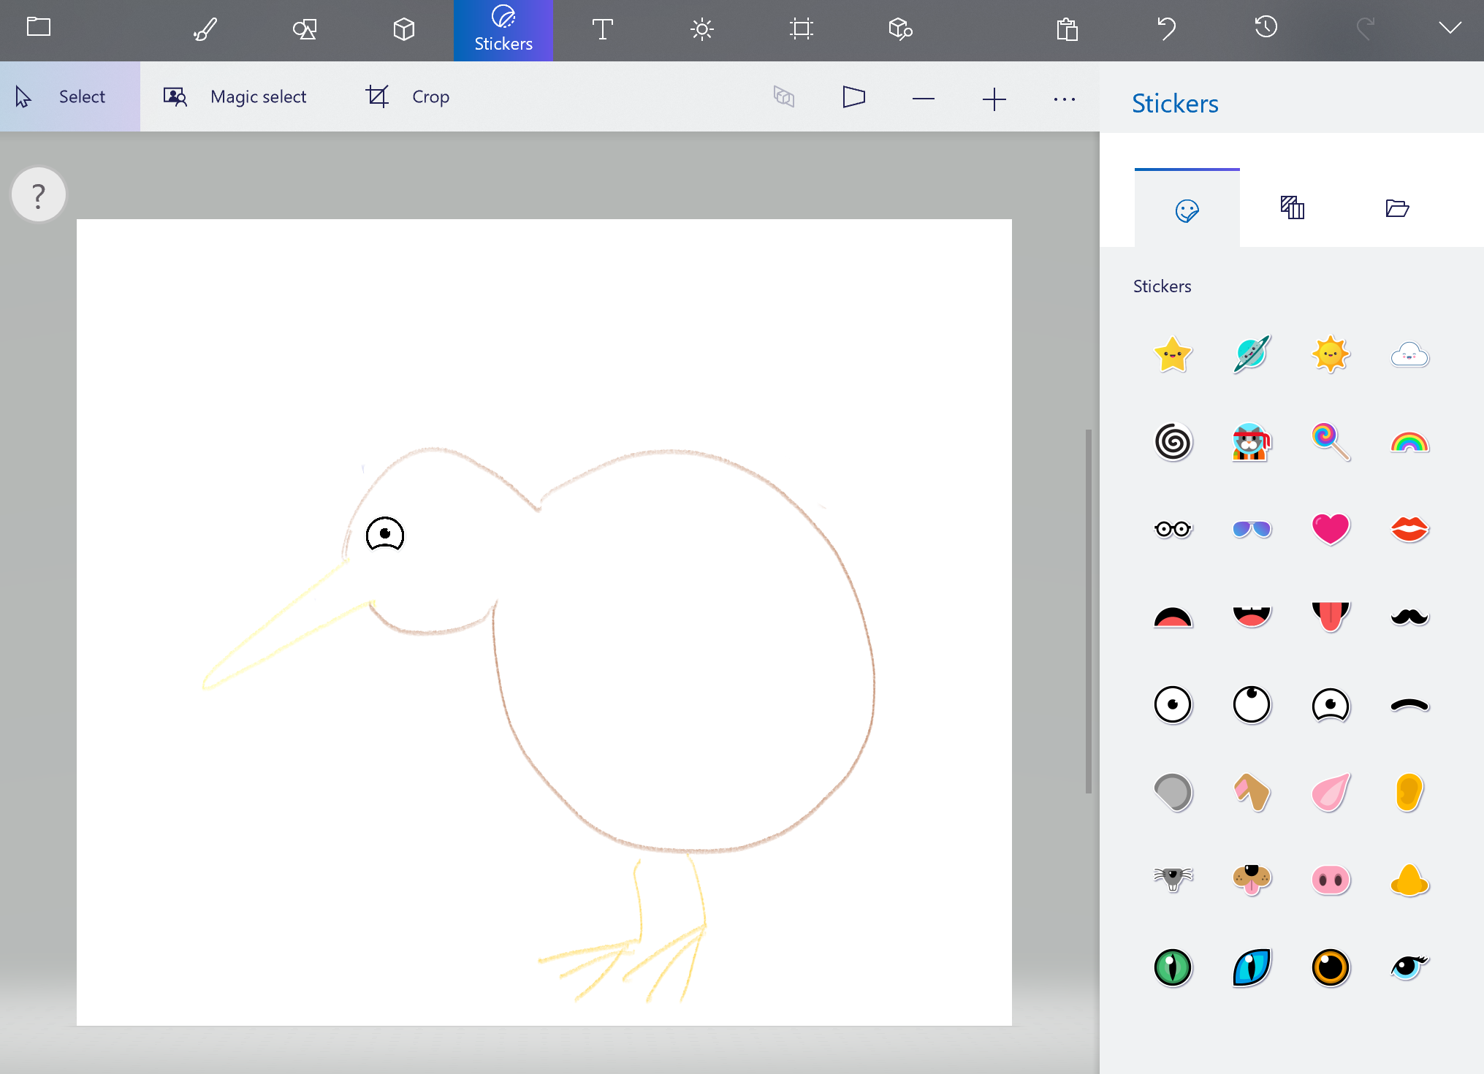Open the Menu folder icon
Viewport: 1484px width, 1074px height.
coord(39,27)
